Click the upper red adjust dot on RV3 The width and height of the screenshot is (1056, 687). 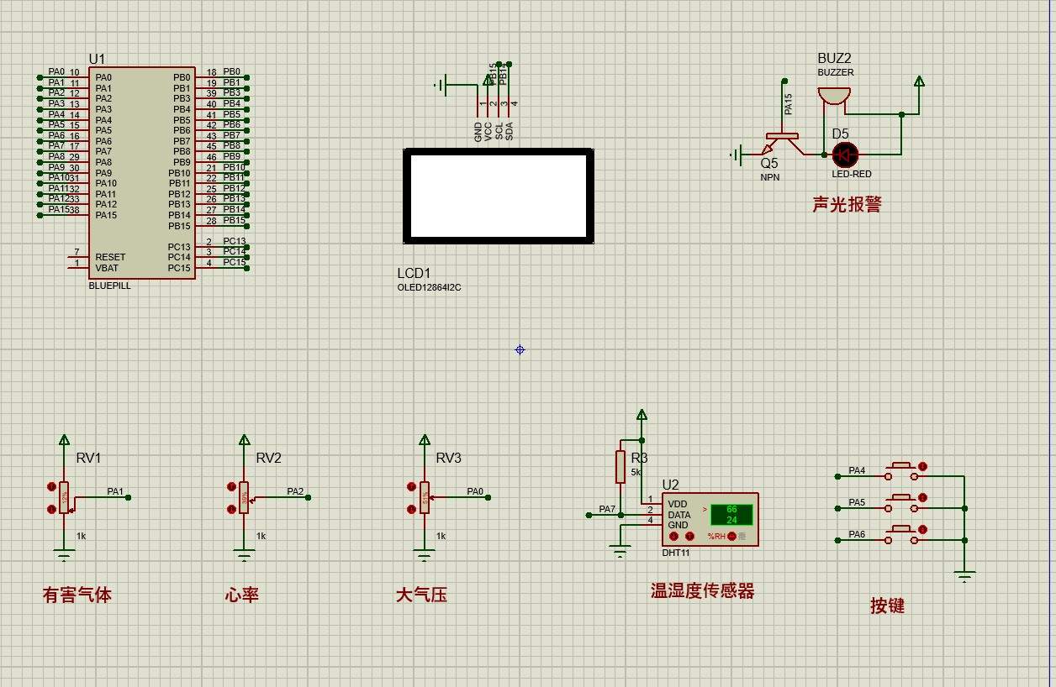point(412,486)
